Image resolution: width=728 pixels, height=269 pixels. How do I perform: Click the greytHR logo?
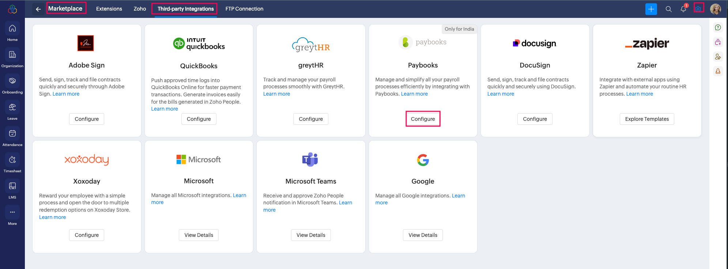[x=311, y=45]
